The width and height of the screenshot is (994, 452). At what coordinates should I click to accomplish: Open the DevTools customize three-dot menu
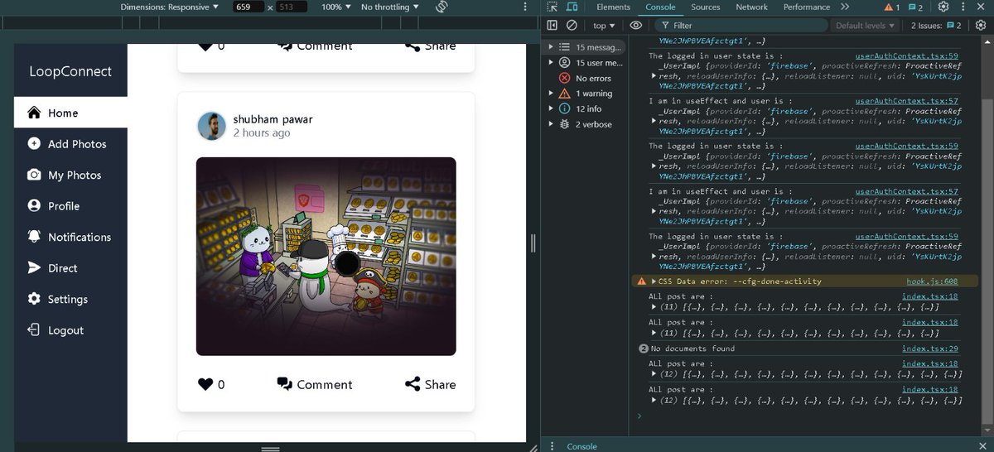(963, 7)
